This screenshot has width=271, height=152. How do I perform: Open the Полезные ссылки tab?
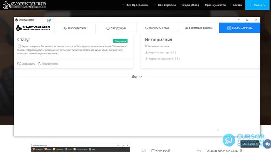(x=199, y=28)
